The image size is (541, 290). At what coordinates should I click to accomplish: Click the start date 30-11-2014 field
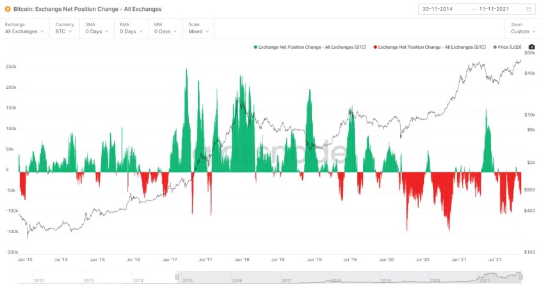(x=437, y=9)
